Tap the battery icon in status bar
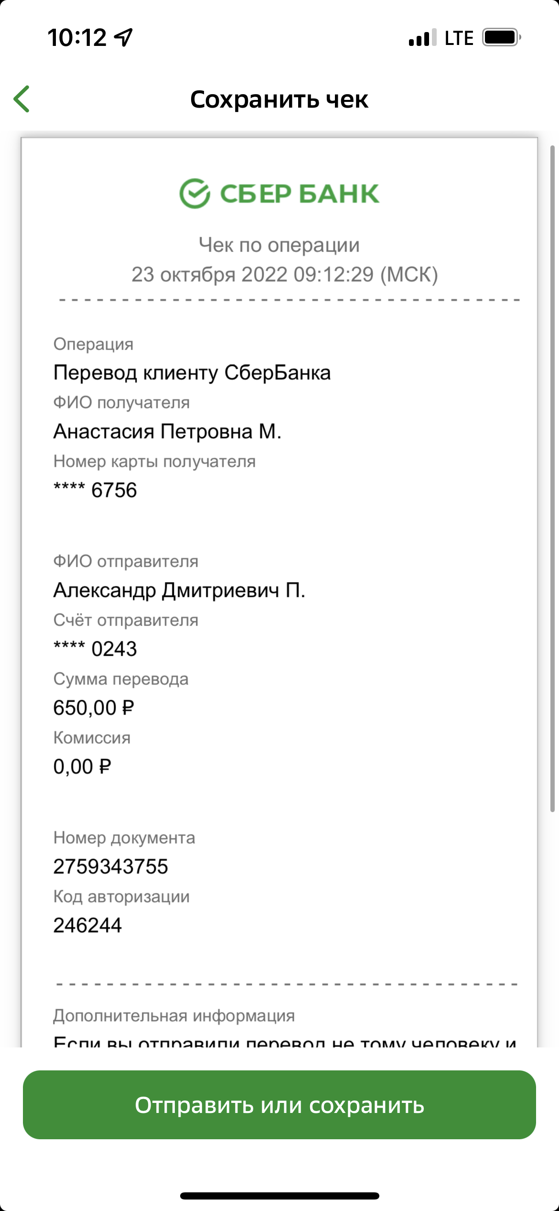The width and height of the screenshot is (559, 1211). [501, 37]
